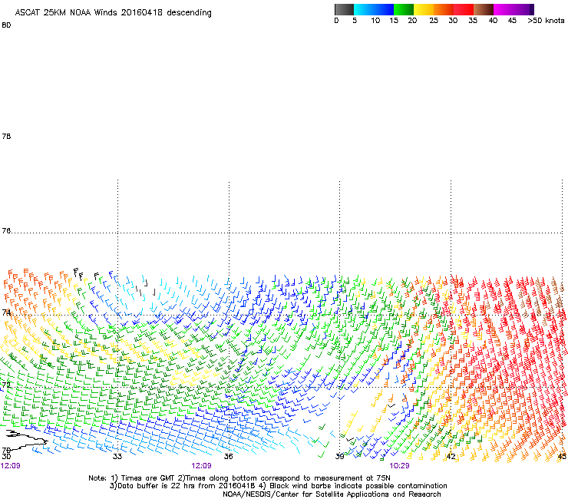Click the latitude axis label '76'
This screenshot has height=499, width=568.
point(6,231)
